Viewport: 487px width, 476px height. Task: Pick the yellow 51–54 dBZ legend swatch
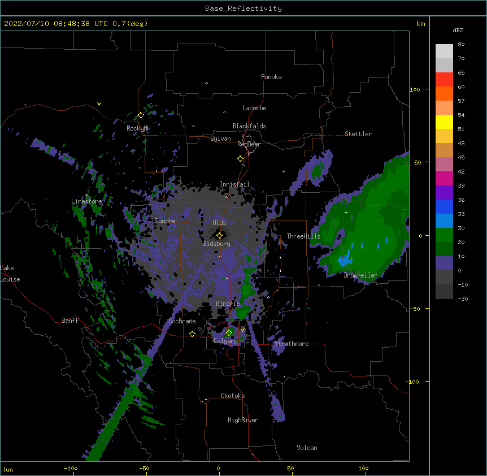tap(444, 122)
